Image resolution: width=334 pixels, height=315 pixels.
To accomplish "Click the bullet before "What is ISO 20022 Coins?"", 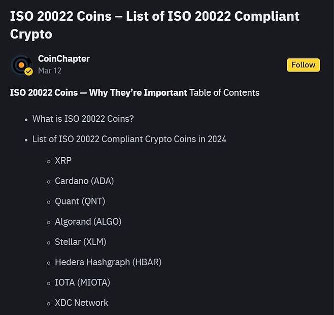I will [26, 119].
